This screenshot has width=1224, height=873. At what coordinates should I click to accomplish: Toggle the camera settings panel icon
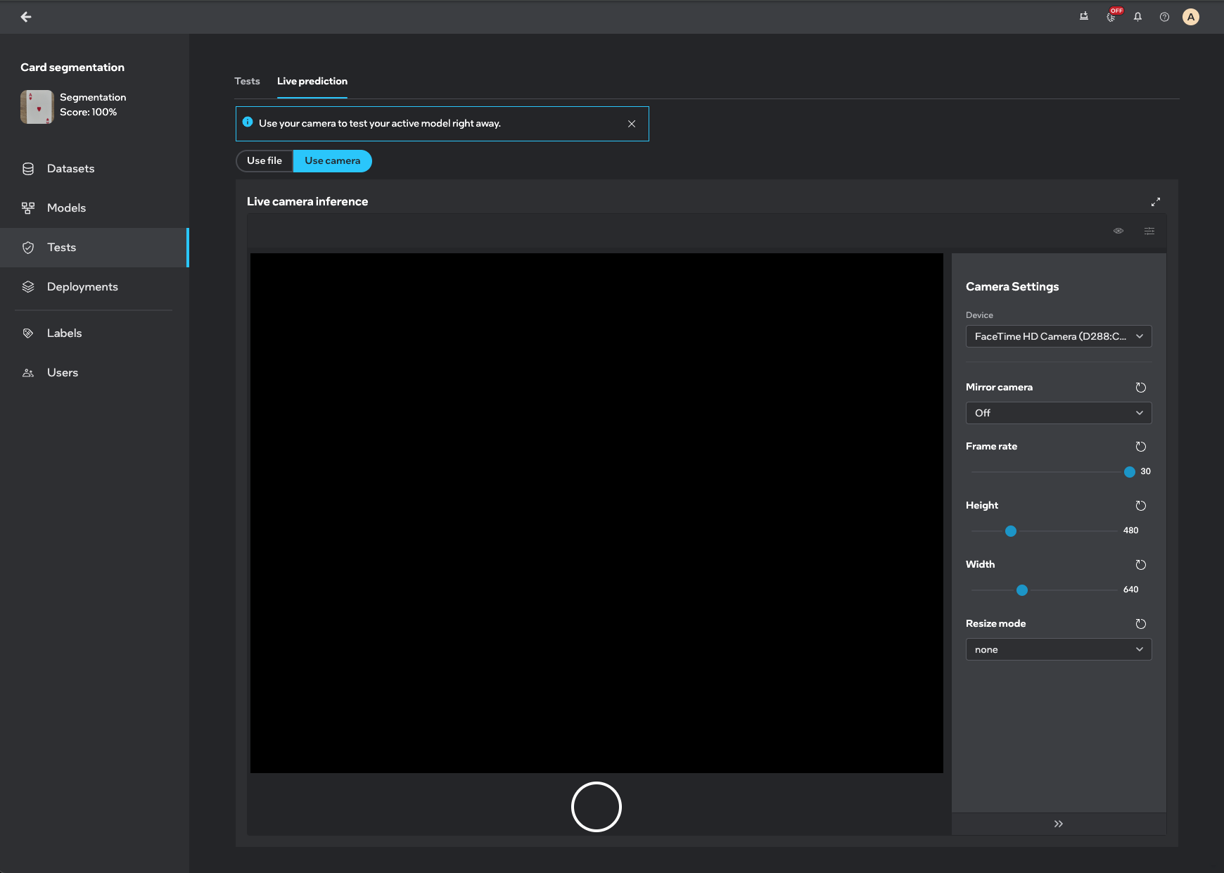pos(1149,231)
